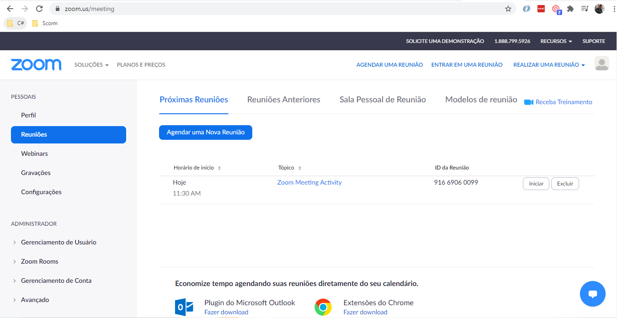Open the Recursos dropdown menu

point(556,41)
